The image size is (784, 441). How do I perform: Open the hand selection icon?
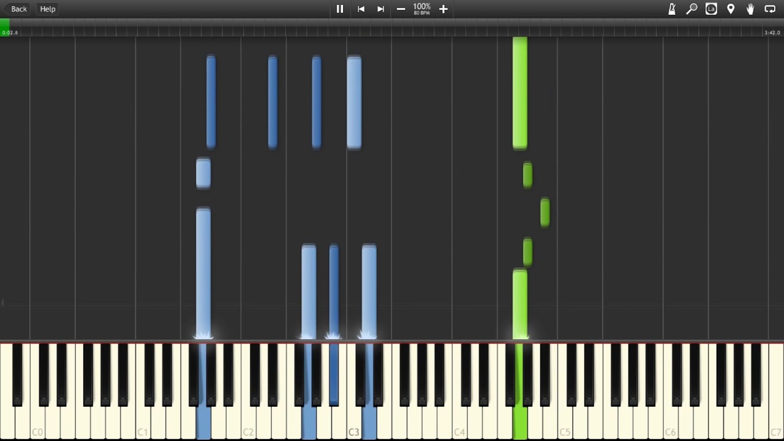[750, 9]
